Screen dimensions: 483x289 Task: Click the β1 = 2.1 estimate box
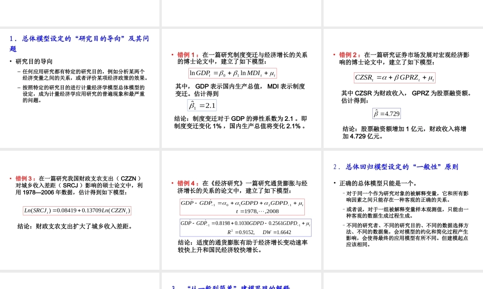tap(202, 105)
